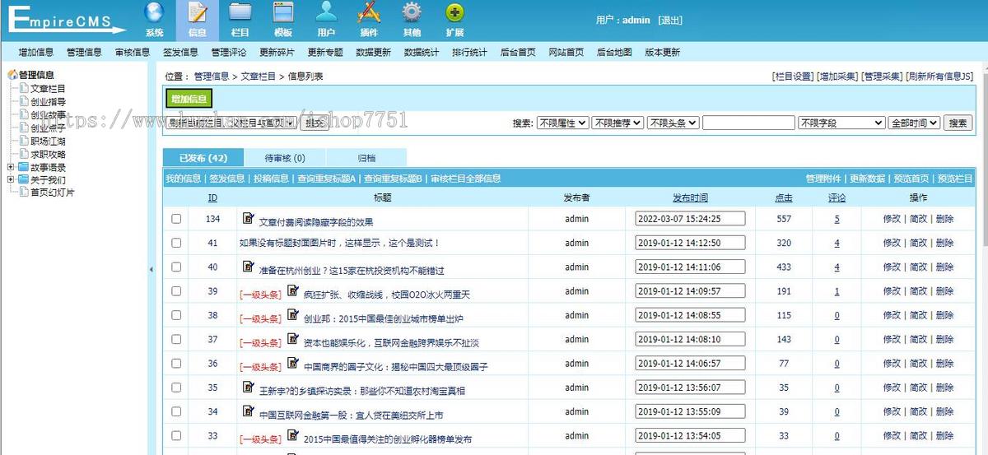Open the 插件 (Plugin) tools icon
The width and height of the screenshot is (988, 455).
pyautogui.click(x=369, y=13)
